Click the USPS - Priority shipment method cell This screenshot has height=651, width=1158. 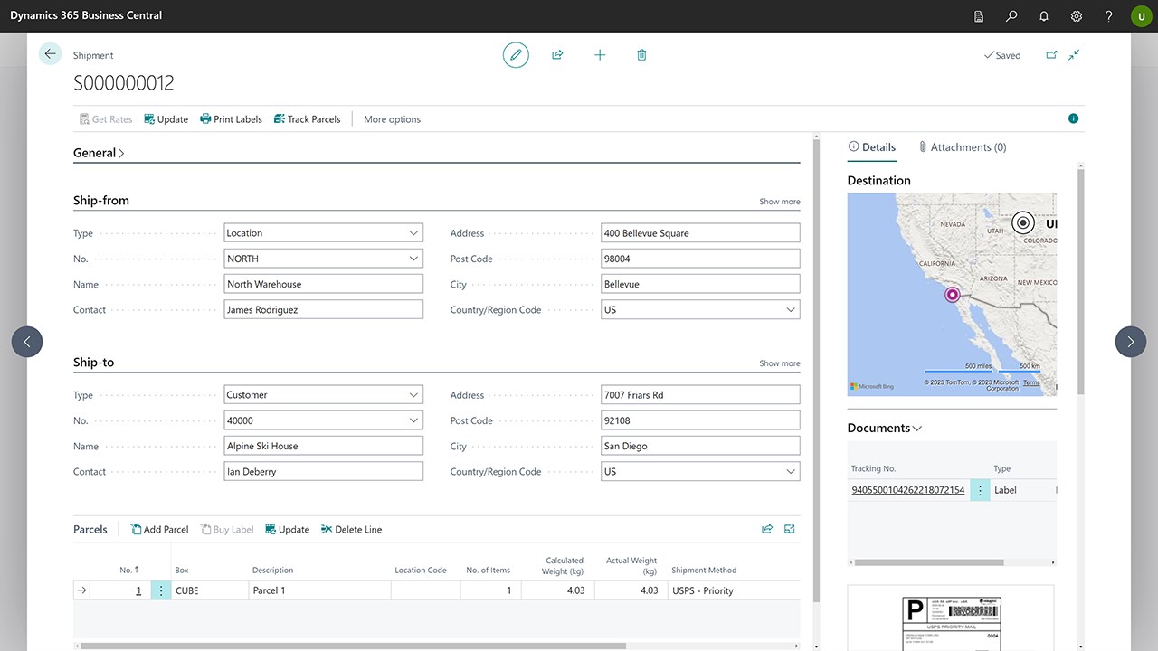pyautogui.click(x=735, y=590)
